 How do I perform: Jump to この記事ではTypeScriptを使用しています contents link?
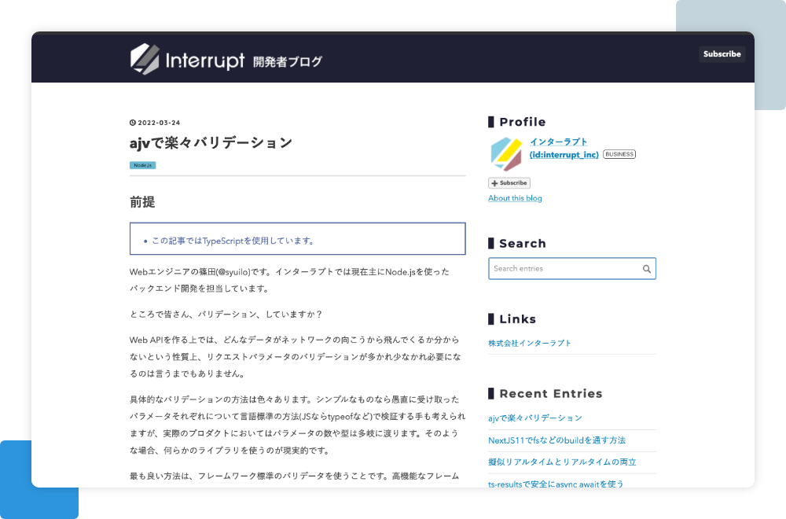point(233,241)
